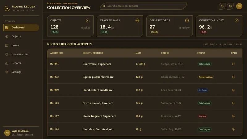Click the Conservation clock icon
The width and height of the screenshot is (247, 139).
coord(6,54)
